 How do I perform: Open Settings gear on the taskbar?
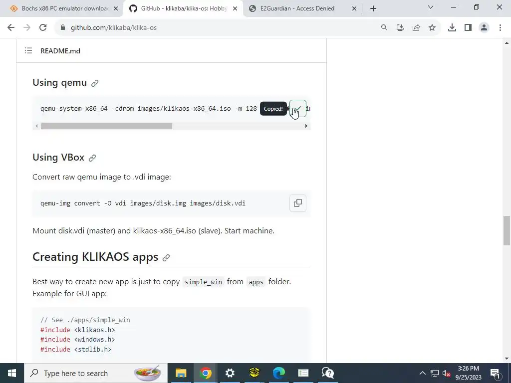click(230, 373)
